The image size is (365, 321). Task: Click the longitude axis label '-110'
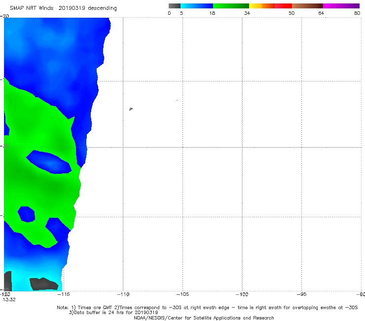123,294
